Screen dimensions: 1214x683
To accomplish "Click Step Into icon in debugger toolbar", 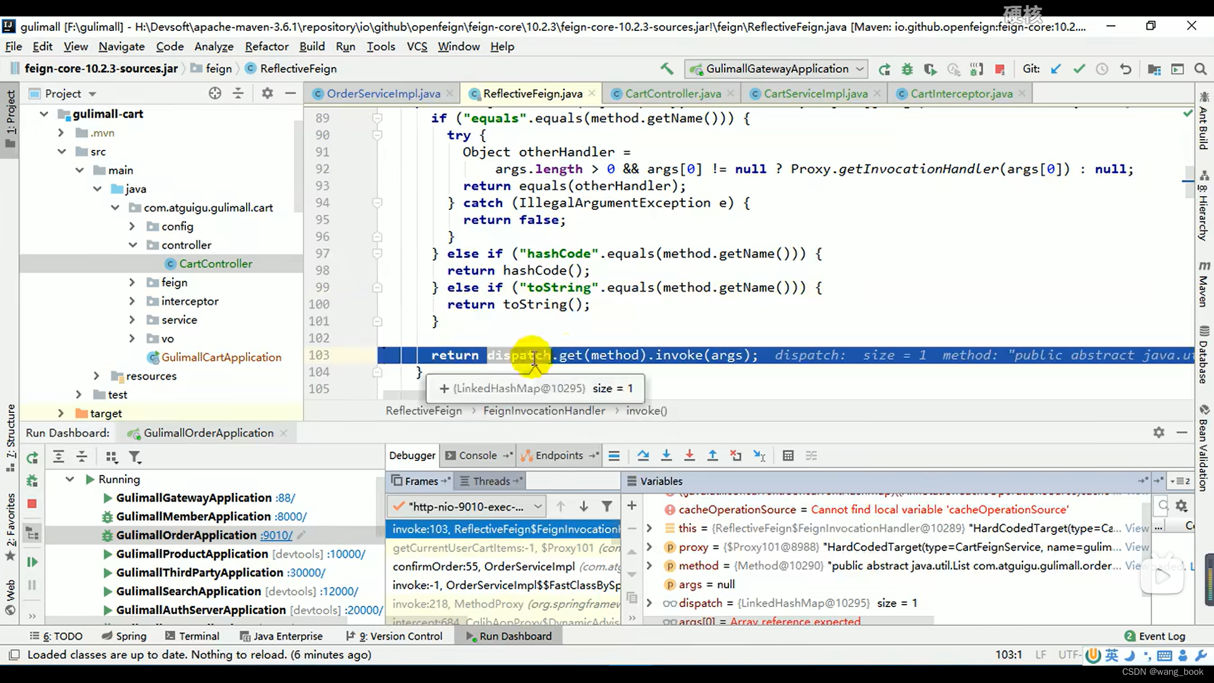I will click(666, 455).
